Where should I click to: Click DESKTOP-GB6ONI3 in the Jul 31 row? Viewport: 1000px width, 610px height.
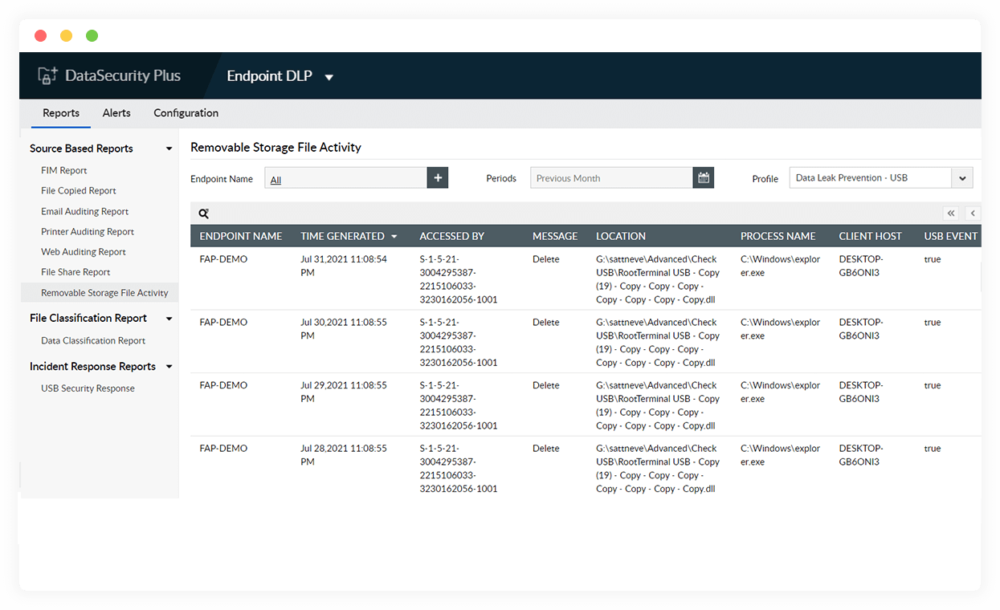coord(861,266)
